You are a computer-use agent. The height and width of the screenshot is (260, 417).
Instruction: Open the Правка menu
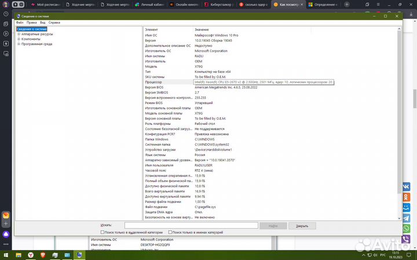32,23
